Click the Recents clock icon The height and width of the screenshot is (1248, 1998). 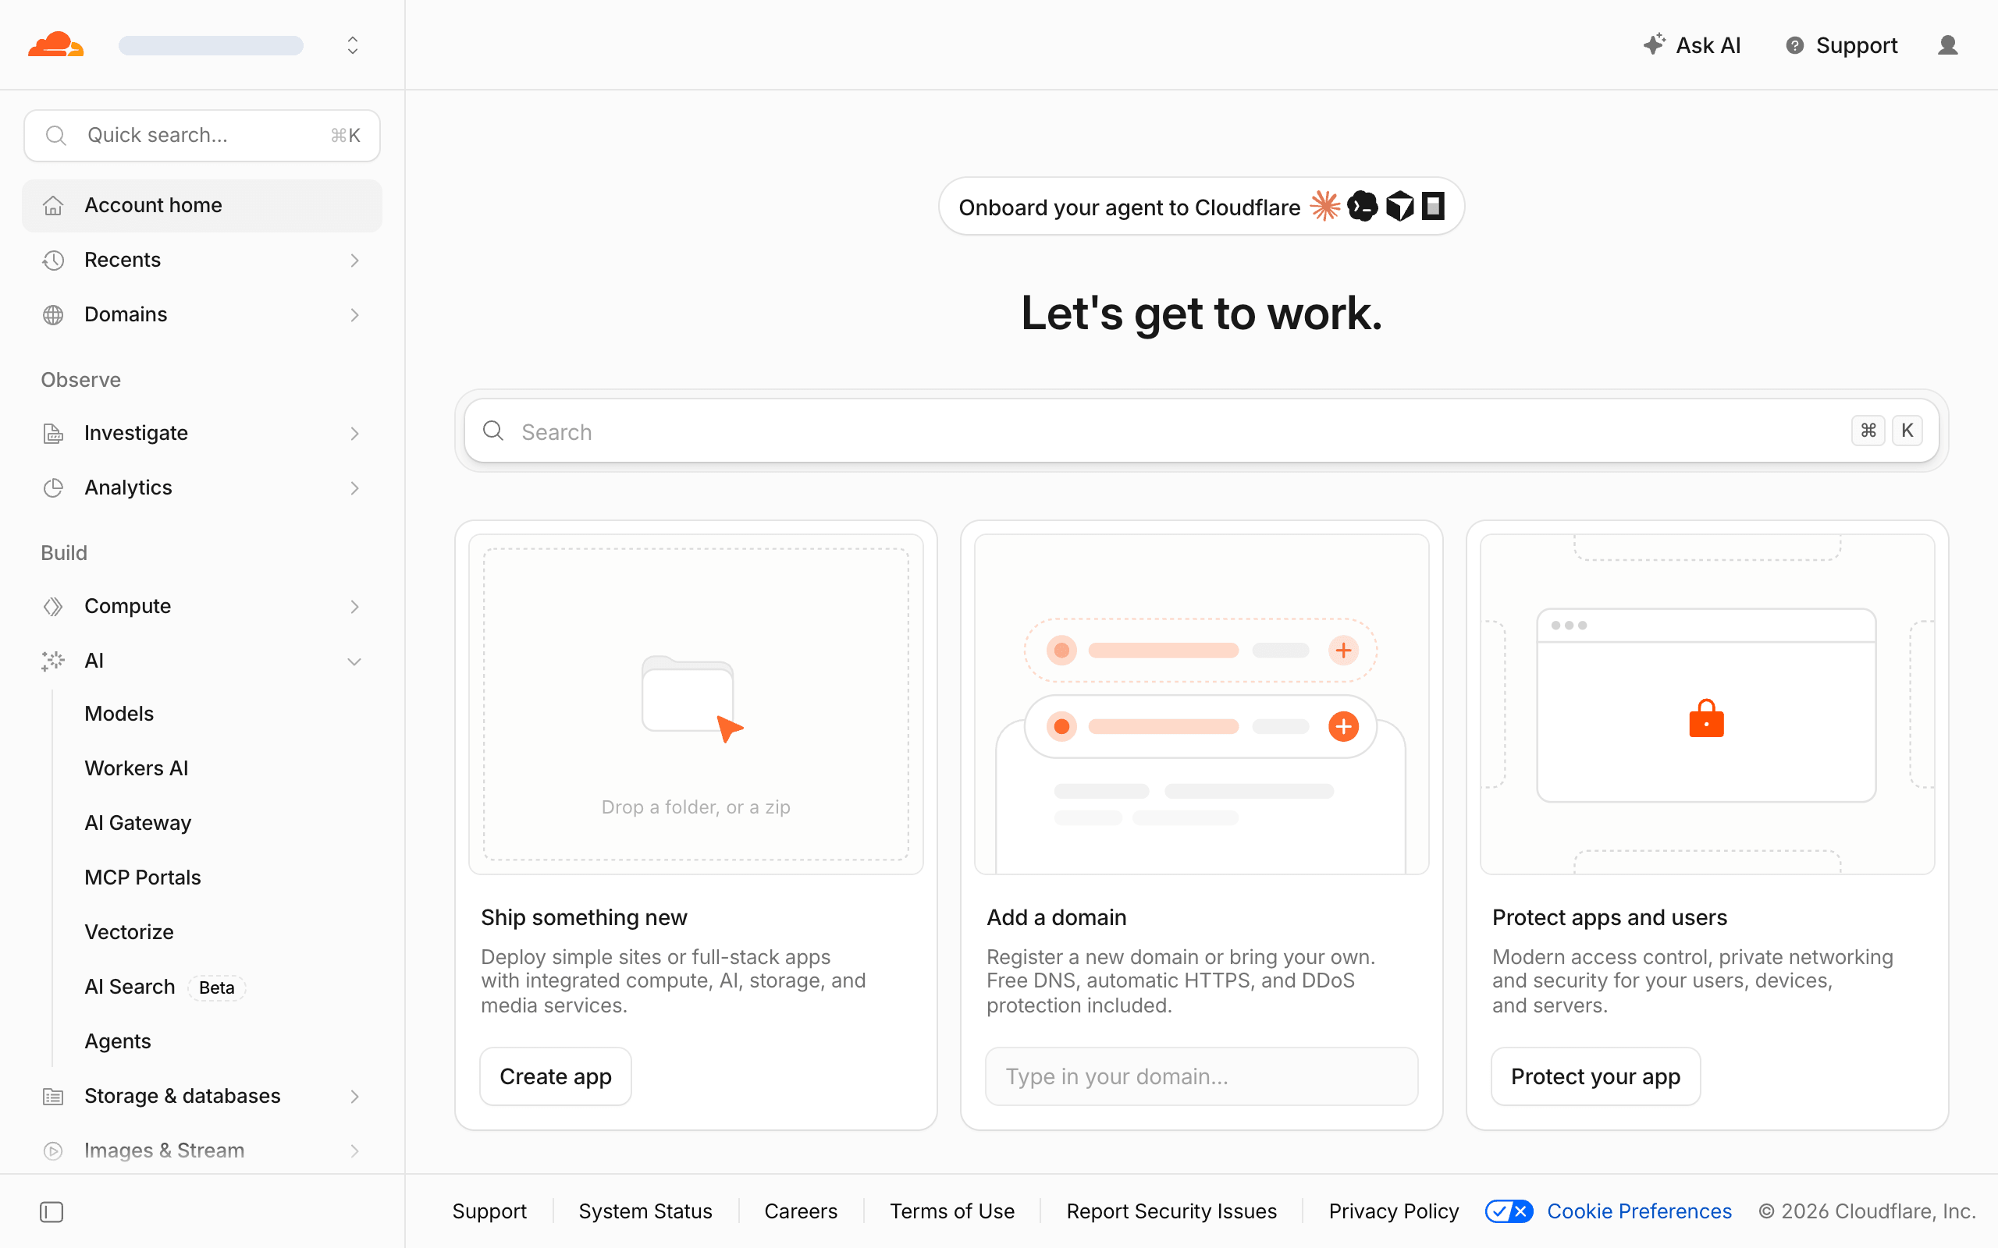pyautogui.click(x=53, y=260)
